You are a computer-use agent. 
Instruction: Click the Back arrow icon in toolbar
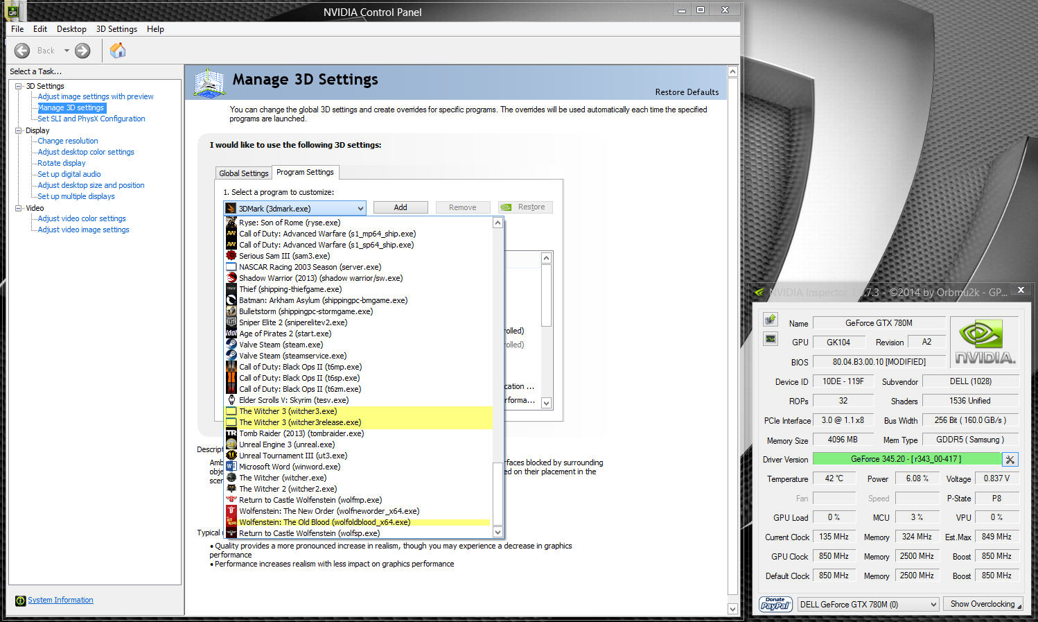(x=22, y=51)
